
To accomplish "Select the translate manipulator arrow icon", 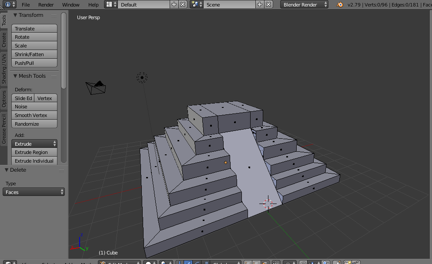I will pyautogui.click(x=188, y=262).
